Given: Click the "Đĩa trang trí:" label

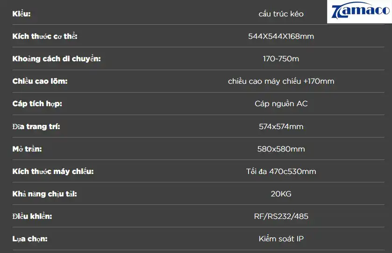Looking at the screenshot, I should [36, 126].
